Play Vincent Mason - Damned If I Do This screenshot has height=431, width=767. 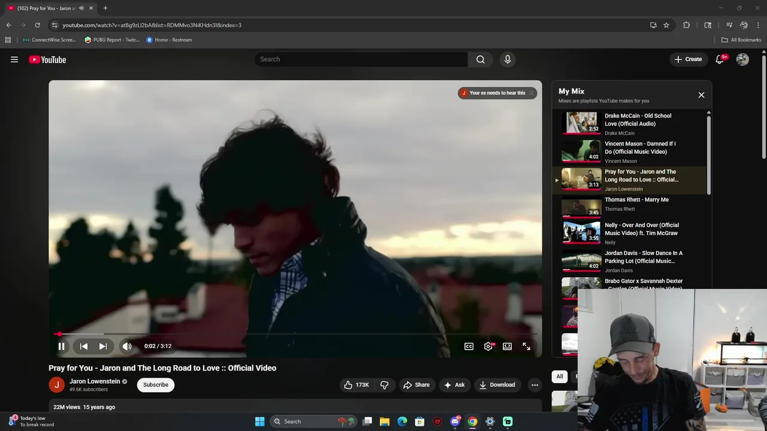click(630, 151)
